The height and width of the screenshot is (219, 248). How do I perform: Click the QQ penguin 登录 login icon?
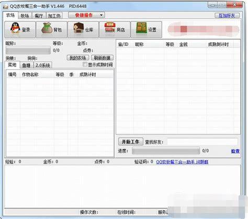[x=15, y=28]
